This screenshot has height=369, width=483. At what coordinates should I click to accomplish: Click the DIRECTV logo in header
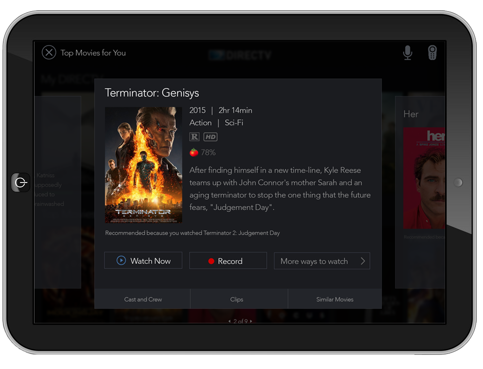[240, 55]
